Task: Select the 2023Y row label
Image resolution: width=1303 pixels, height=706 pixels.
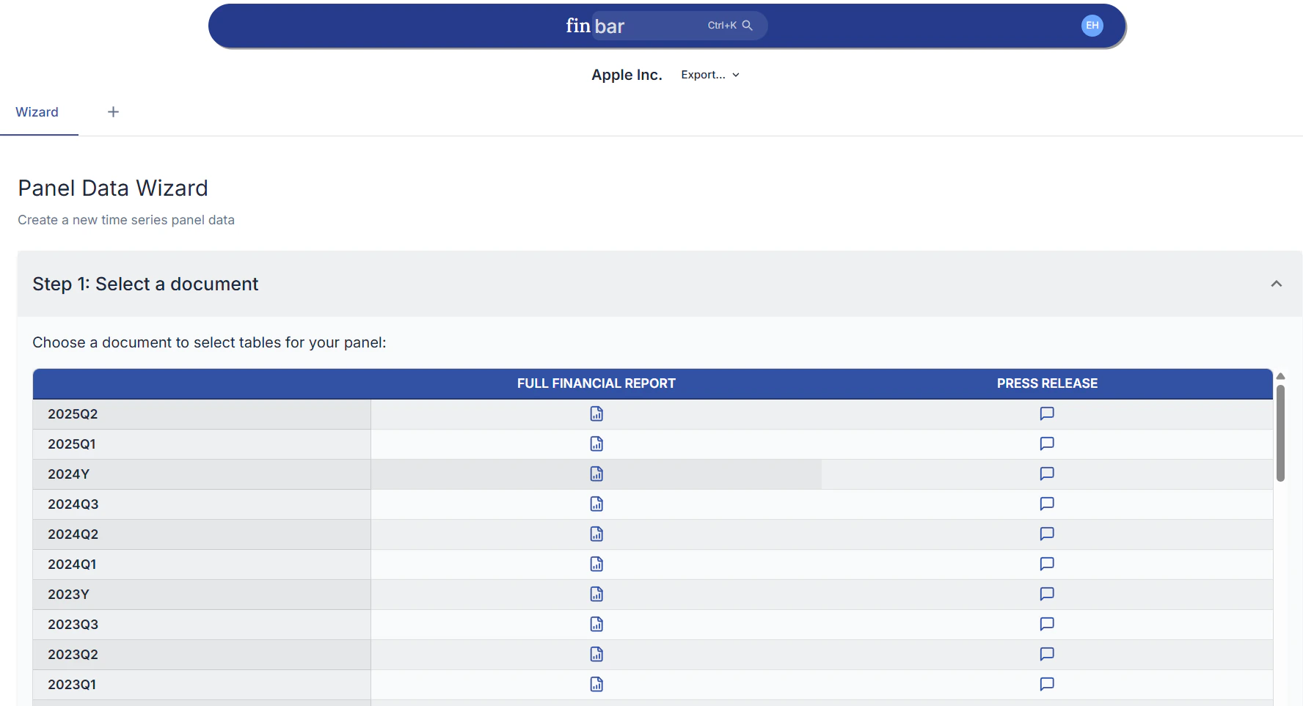Action: pyautogui.click(x=68, y=595)
